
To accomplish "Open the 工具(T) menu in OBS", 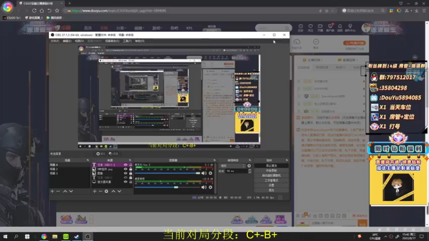I will (x=127, y=41).
